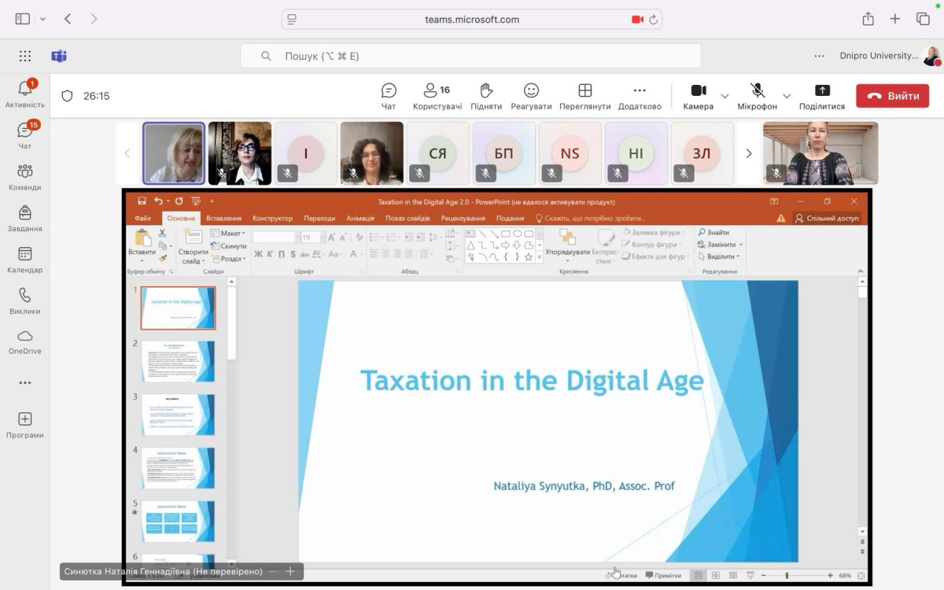Open Calendar in the Teams sidebar
This screenshot has height=590, width=944.
coord(25,260)
